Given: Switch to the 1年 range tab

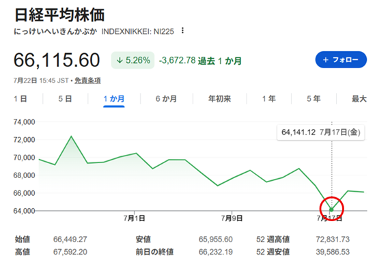Looking at the screenshot, I should tap(269, 99).
